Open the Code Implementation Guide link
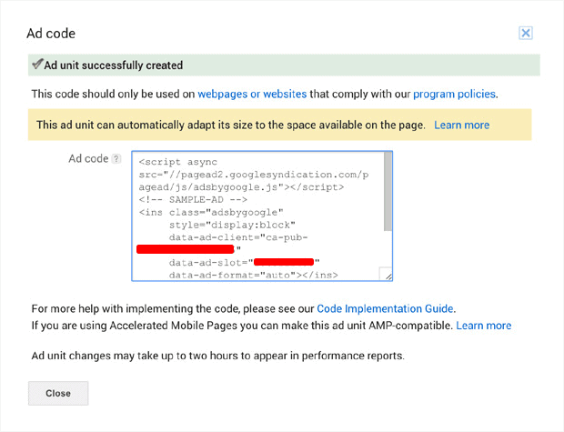The height and width of the screenshot is (432, 564). click(x=385, y=308)
